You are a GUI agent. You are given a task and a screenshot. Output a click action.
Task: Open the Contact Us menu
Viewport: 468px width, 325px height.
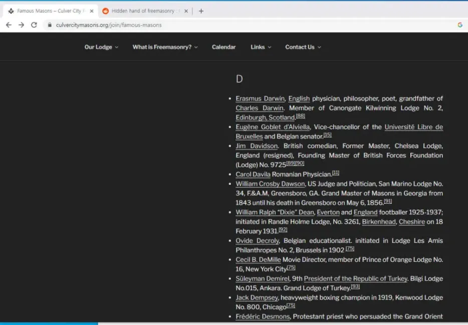coord(303,47)
